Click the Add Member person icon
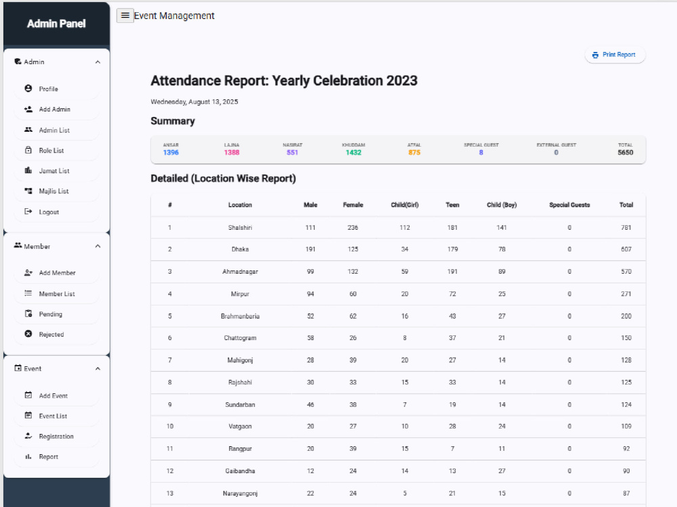Image resolution: width=677 pixels, height=507 pixels. pos(28,272)
